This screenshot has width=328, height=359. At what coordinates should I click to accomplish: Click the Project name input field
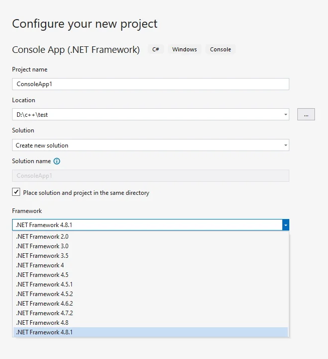click(x=151, y=84)
